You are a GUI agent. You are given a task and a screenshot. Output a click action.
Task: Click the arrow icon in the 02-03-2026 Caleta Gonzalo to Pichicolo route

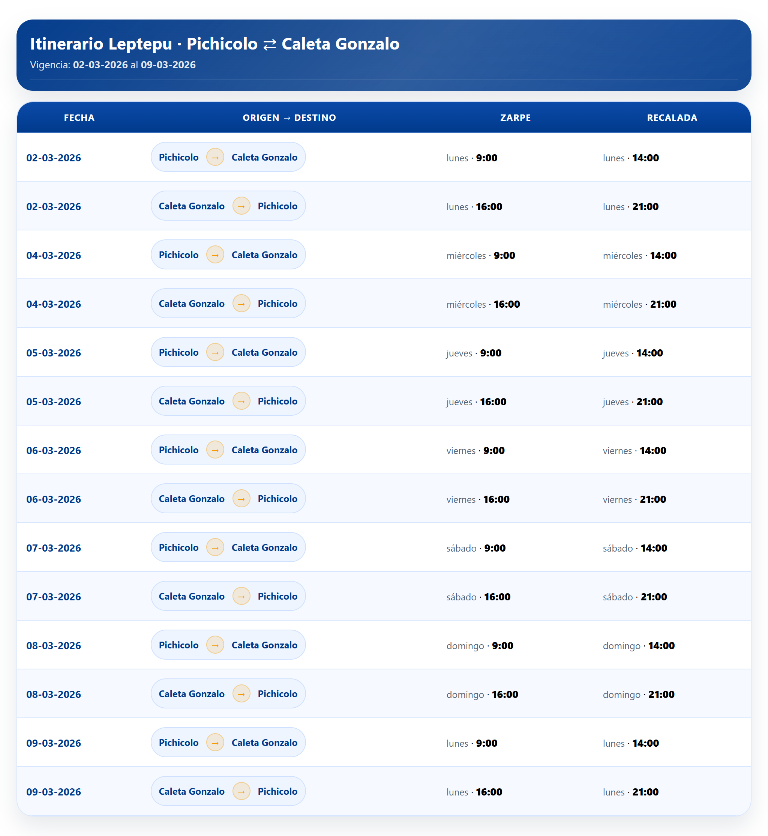coord(241,206)
